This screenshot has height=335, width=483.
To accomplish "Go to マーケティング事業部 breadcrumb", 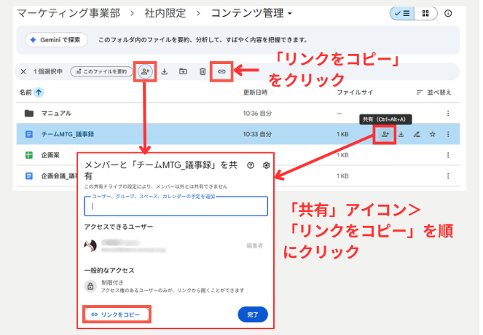I will pos(68,14).
